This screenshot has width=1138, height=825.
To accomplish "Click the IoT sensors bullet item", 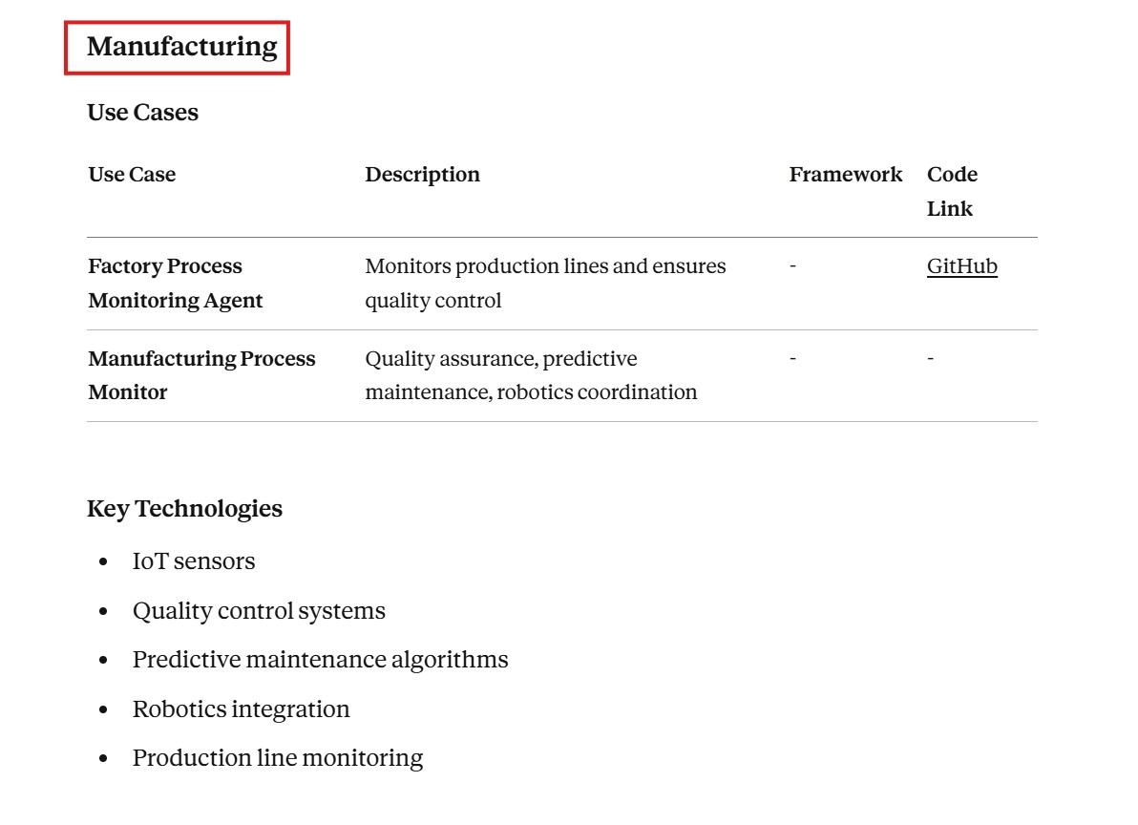I will pos(194,561).
